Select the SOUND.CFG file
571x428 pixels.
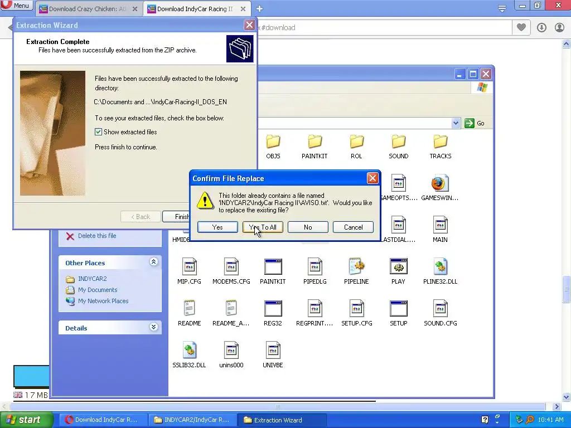(x=441, y=313)
